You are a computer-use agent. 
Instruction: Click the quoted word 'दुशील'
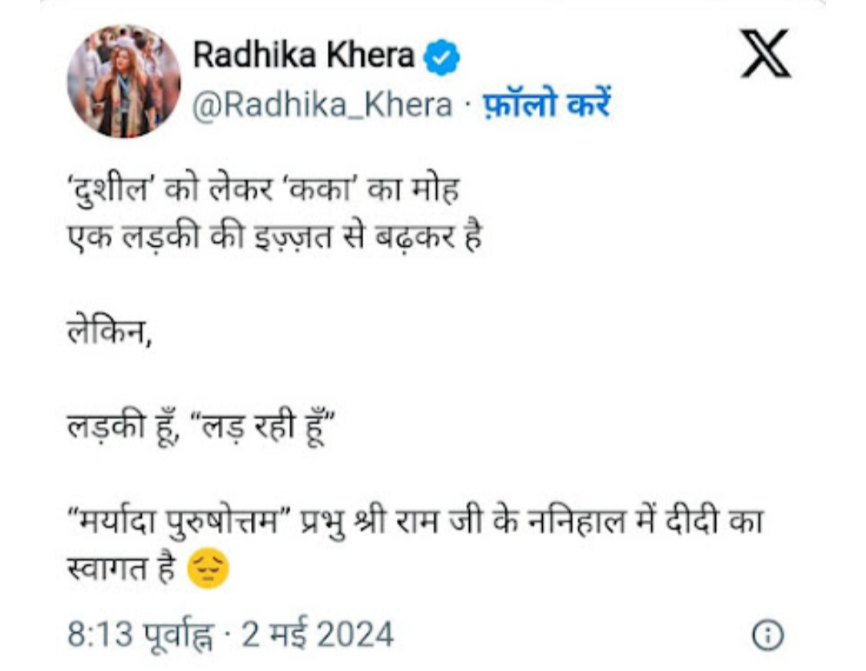tap(115, 194)
